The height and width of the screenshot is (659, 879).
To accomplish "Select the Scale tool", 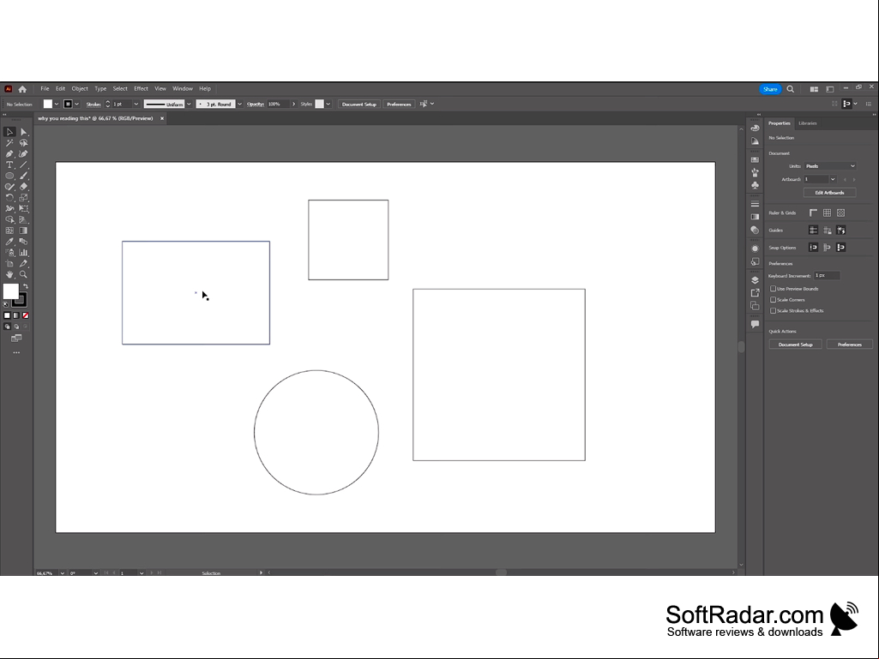I will [23, 198].
